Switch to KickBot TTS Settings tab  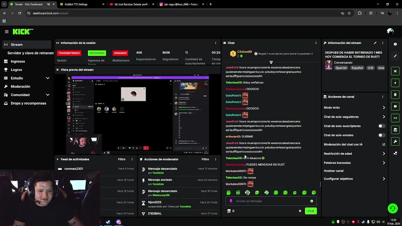coord(82,4)
